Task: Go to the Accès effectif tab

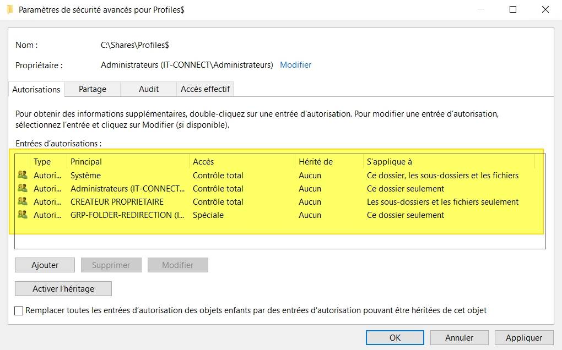Action: (206, 89)
